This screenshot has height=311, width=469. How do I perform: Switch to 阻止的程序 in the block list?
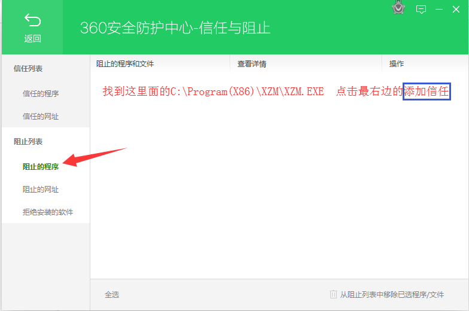click(41, 166)
